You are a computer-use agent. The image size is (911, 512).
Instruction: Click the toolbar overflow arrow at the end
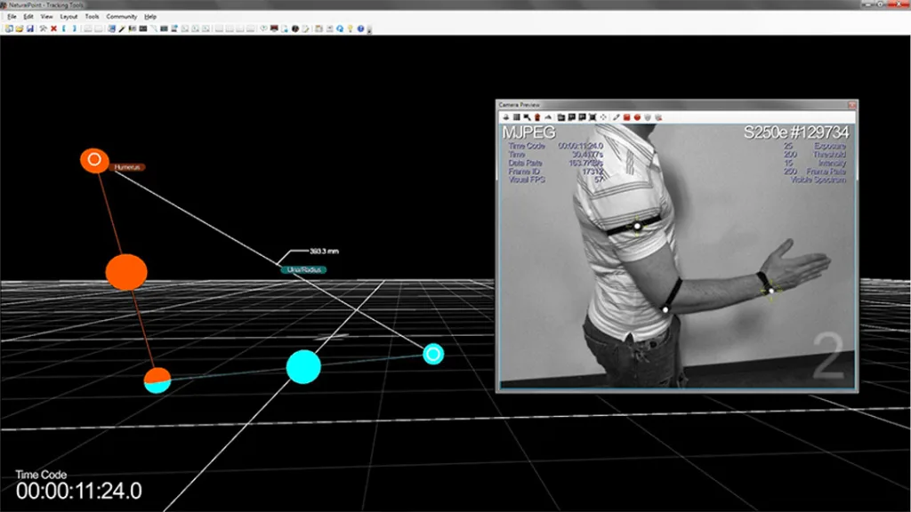[x=369, y=30]
